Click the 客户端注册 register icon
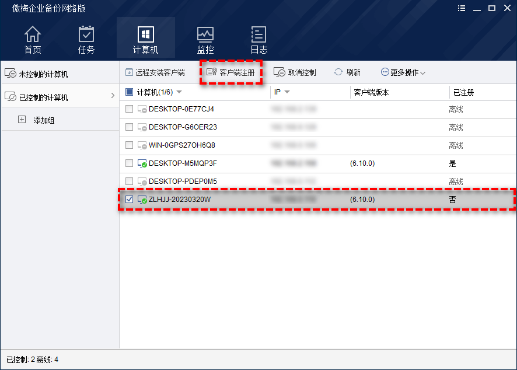 (x=212, y=72)
